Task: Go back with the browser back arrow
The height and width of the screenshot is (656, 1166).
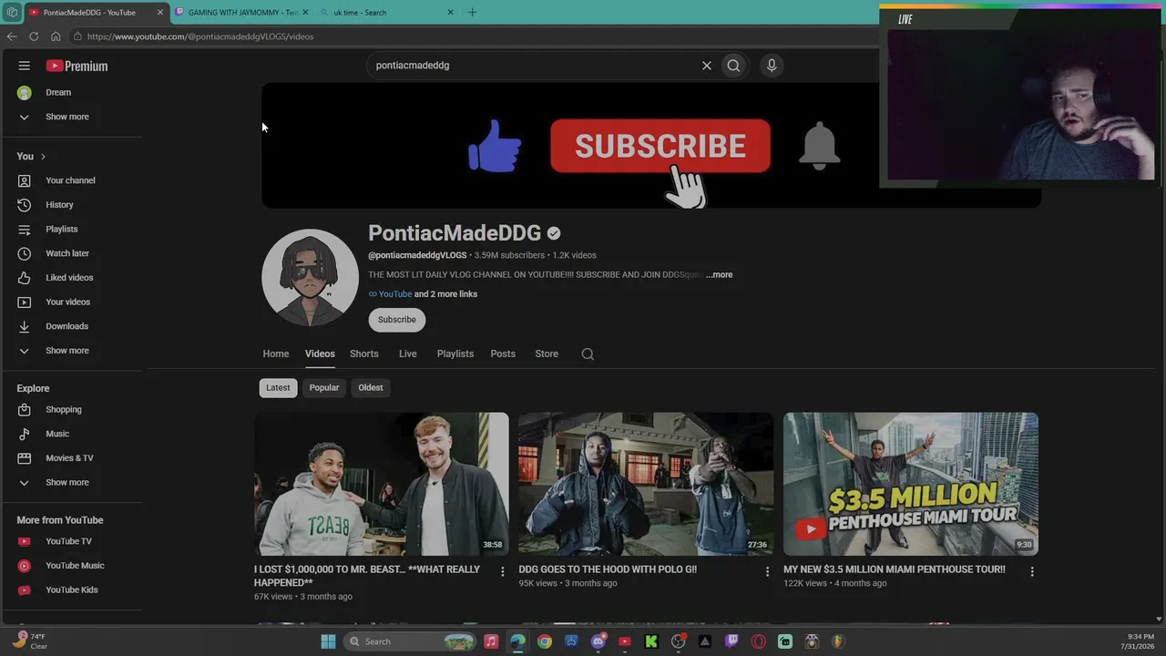Action: (x=12, y=36)
